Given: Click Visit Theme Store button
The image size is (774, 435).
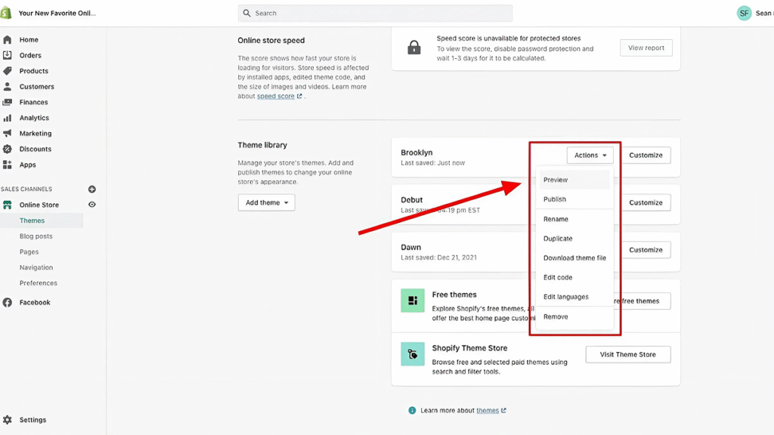Looking at the screenshot, I should pyautogui.click(x=628, y=355).
